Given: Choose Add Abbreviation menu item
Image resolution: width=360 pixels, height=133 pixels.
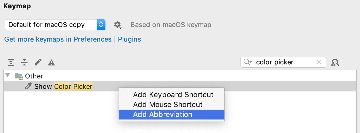Looking at the screenshot, I should tap(172, 114).
